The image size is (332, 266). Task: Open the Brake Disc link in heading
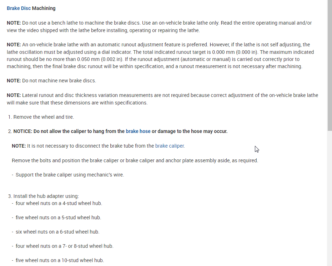19,8
